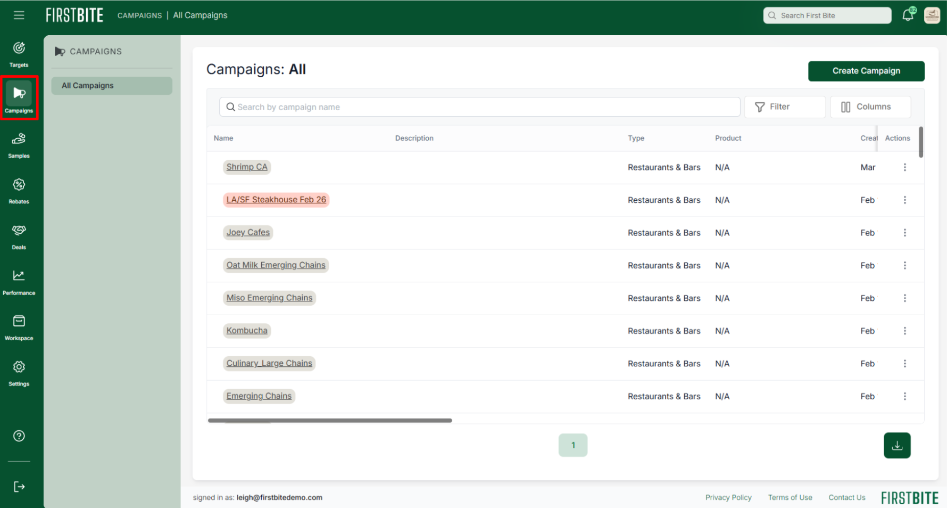
Task: Click the Description column header
Action: pyautogui.click(x=414, y=138)
